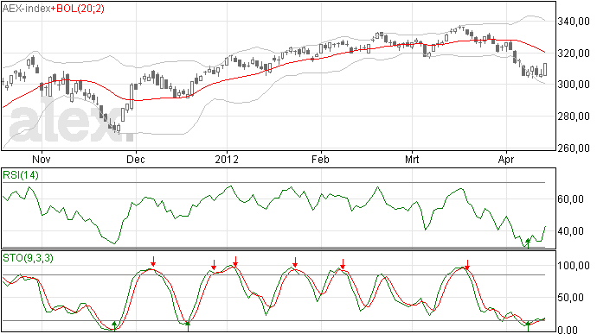Click the 2012 date axis label

[x=227, y=159]
